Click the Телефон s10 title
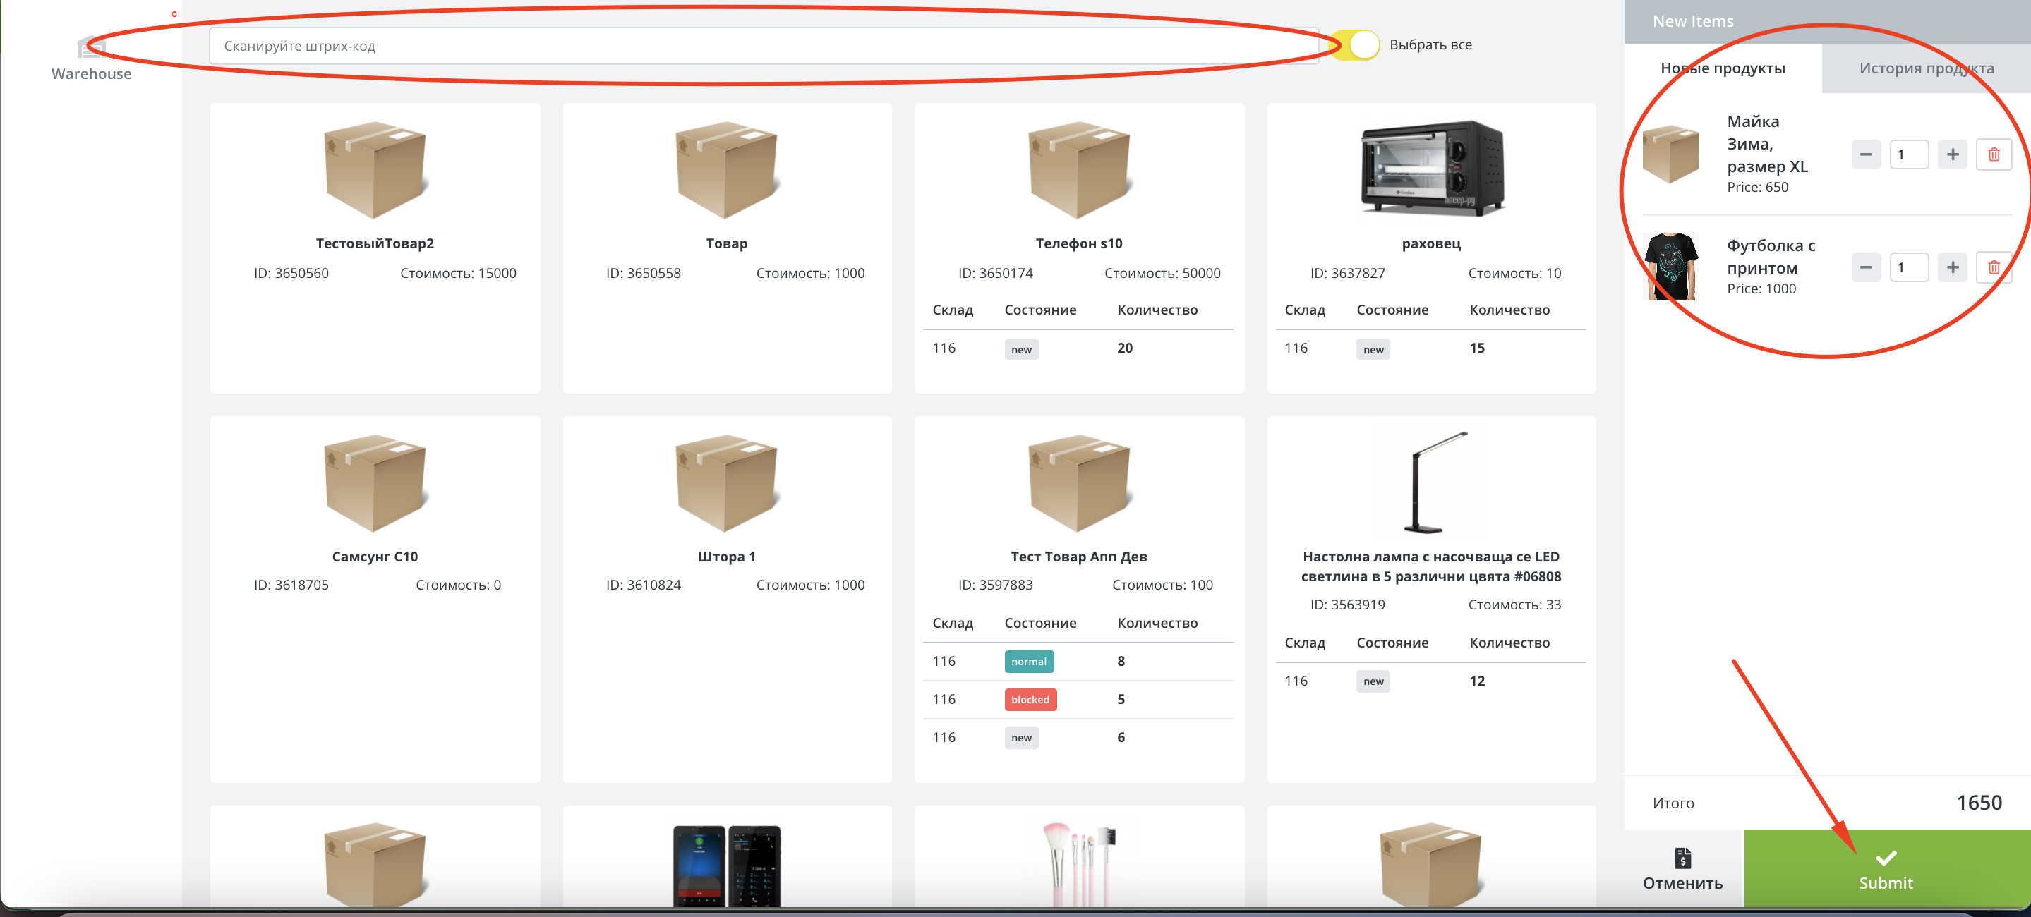 (x=1079, y=243)
